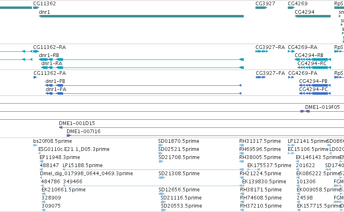The image size is (344, 212).
Task: Click the RH74608.5prime EST label
Action: (x=261, y=198)
